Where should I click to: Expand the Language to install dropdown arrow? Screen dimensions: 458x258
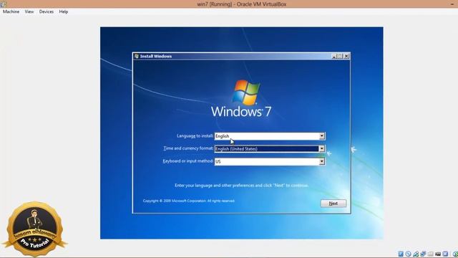[x=321, y=135]
